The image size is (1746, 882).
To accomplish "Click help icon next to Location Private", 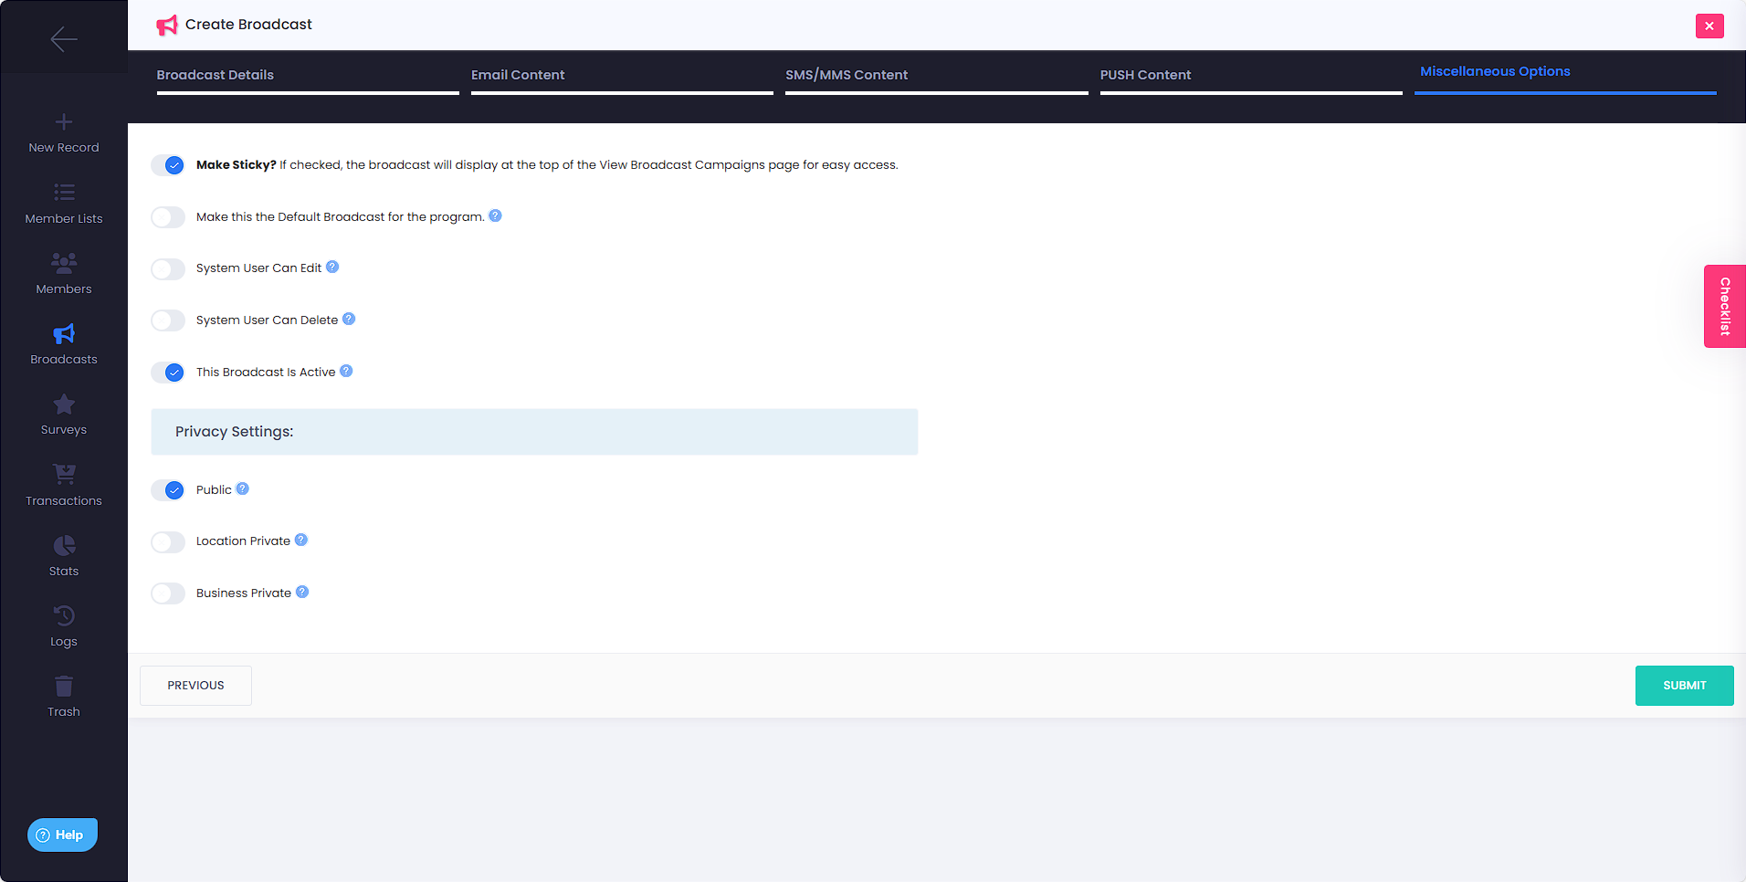I will tap(301, 540).
